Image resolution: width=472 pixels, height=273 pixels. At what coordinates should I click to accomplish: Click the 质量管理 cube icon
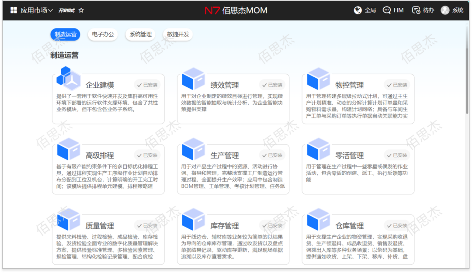(x=68, y=219)
